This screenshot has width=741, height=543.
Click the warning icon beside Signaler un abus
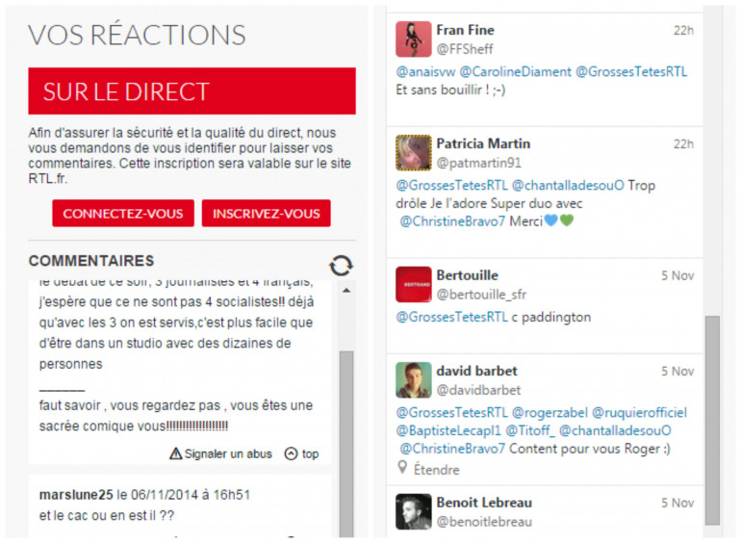click(x=176, y=453)
